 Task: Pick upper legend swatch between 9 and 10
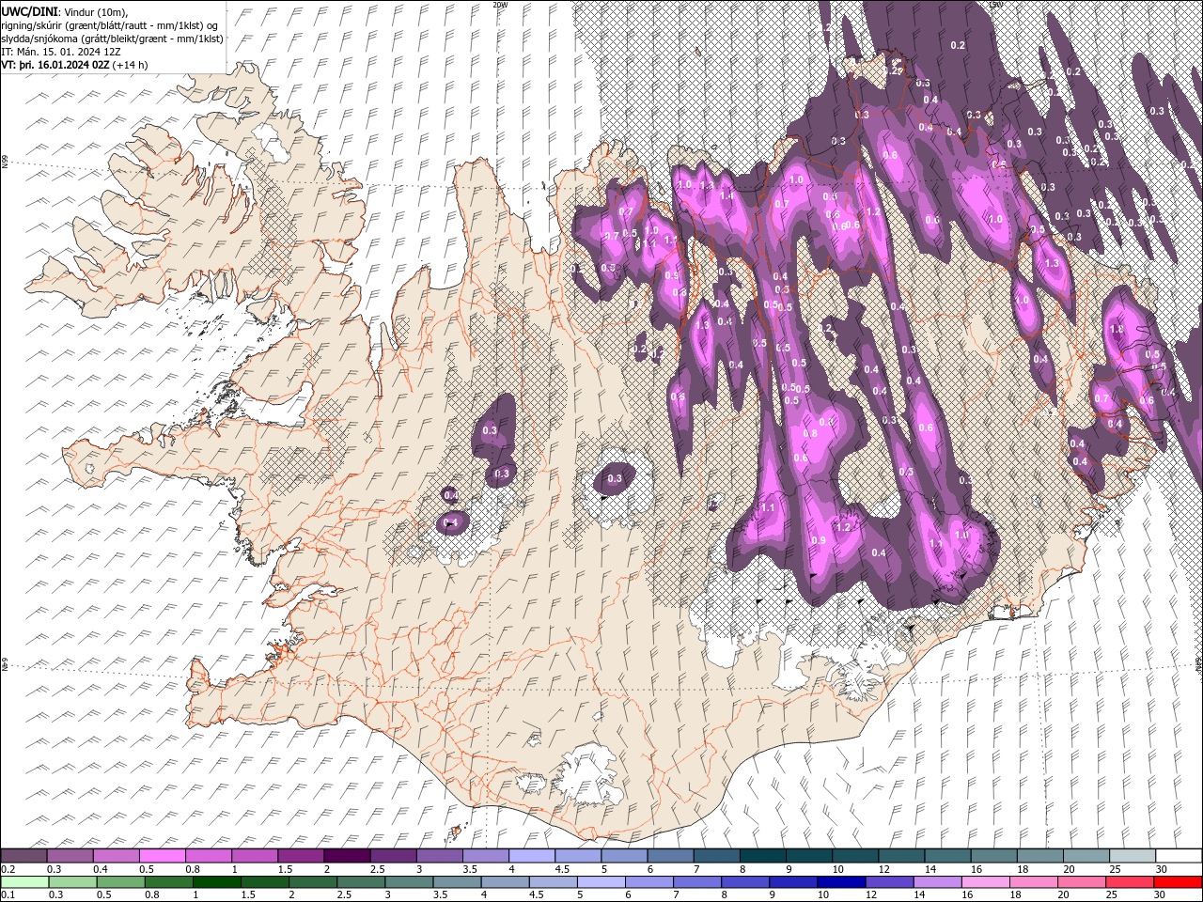click(x=808, y=855)
